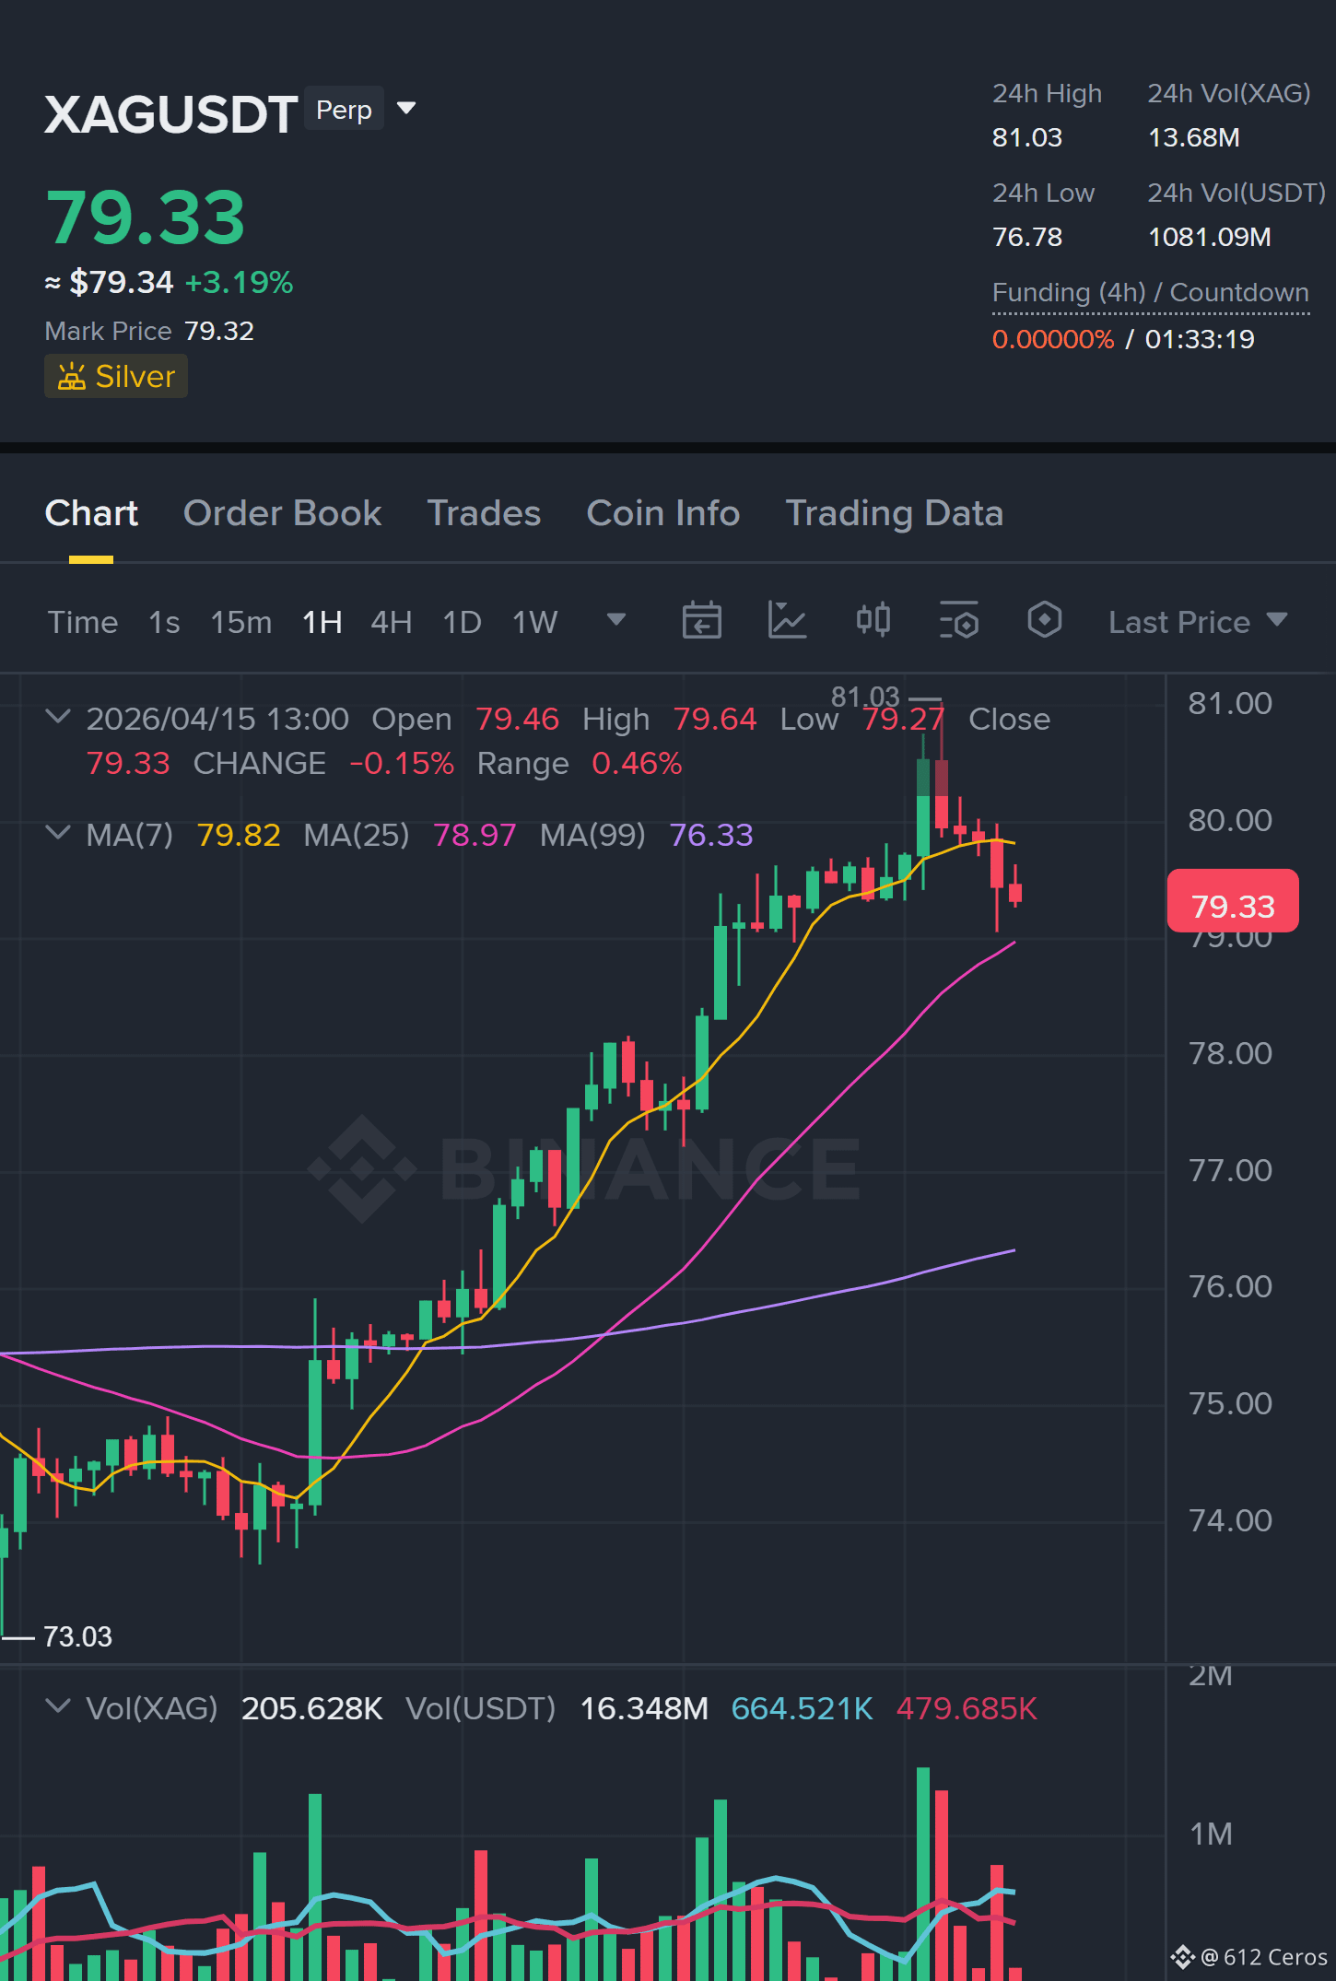Click the MA(99) 76.33 value
This screenshot has width=1336, height=1981.
click(710, 835)
